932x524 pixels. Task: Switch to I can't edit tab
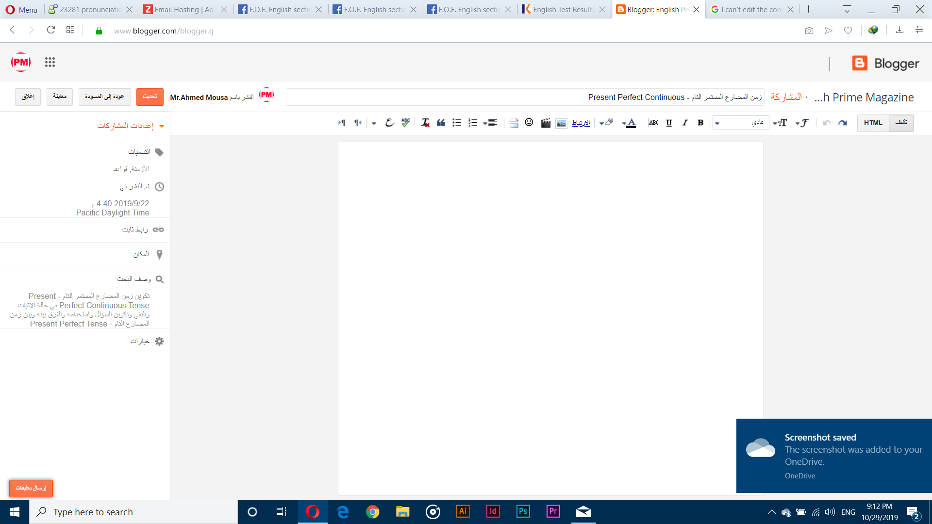click(x=752, y=9)
